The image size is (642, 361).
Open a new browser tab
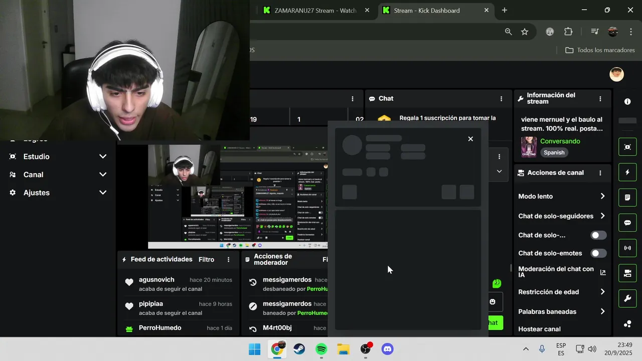pyautogui.click(x=505, y=10)
